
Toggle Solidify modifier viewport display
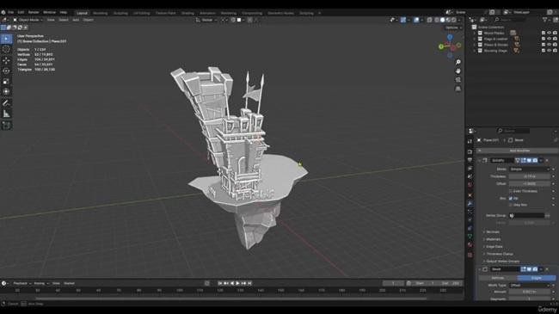coord(529,161)
